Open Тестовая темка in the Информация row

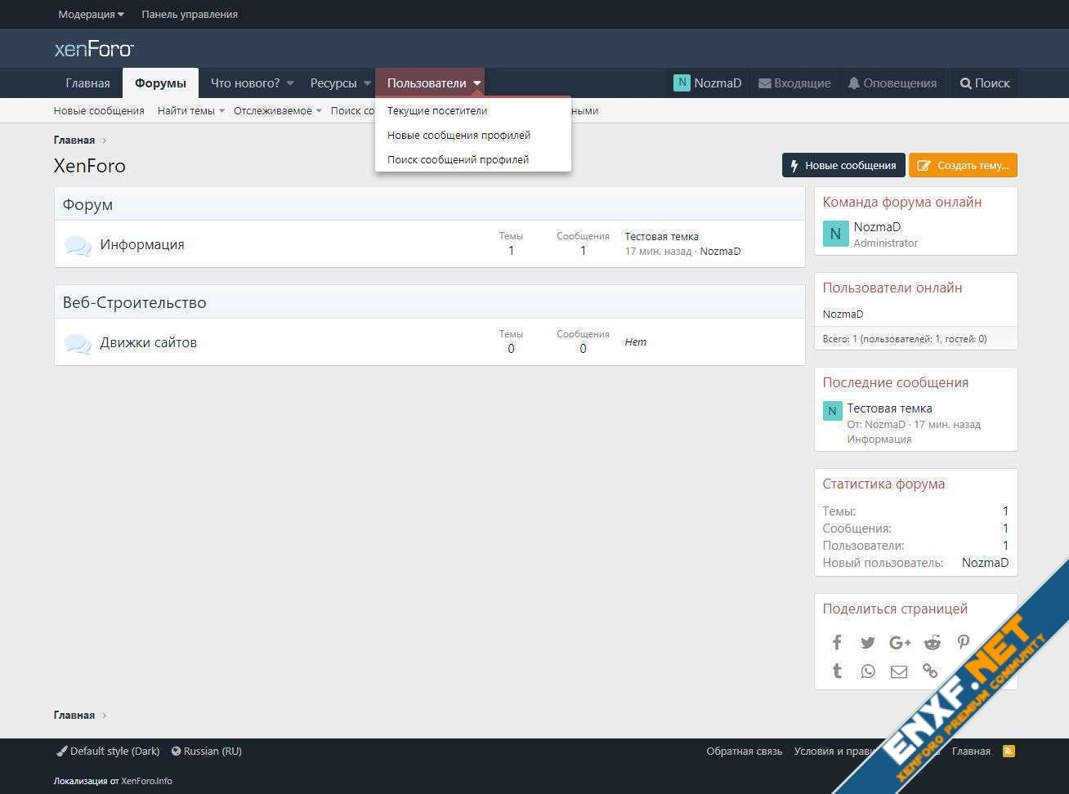[x=662, y=237]
